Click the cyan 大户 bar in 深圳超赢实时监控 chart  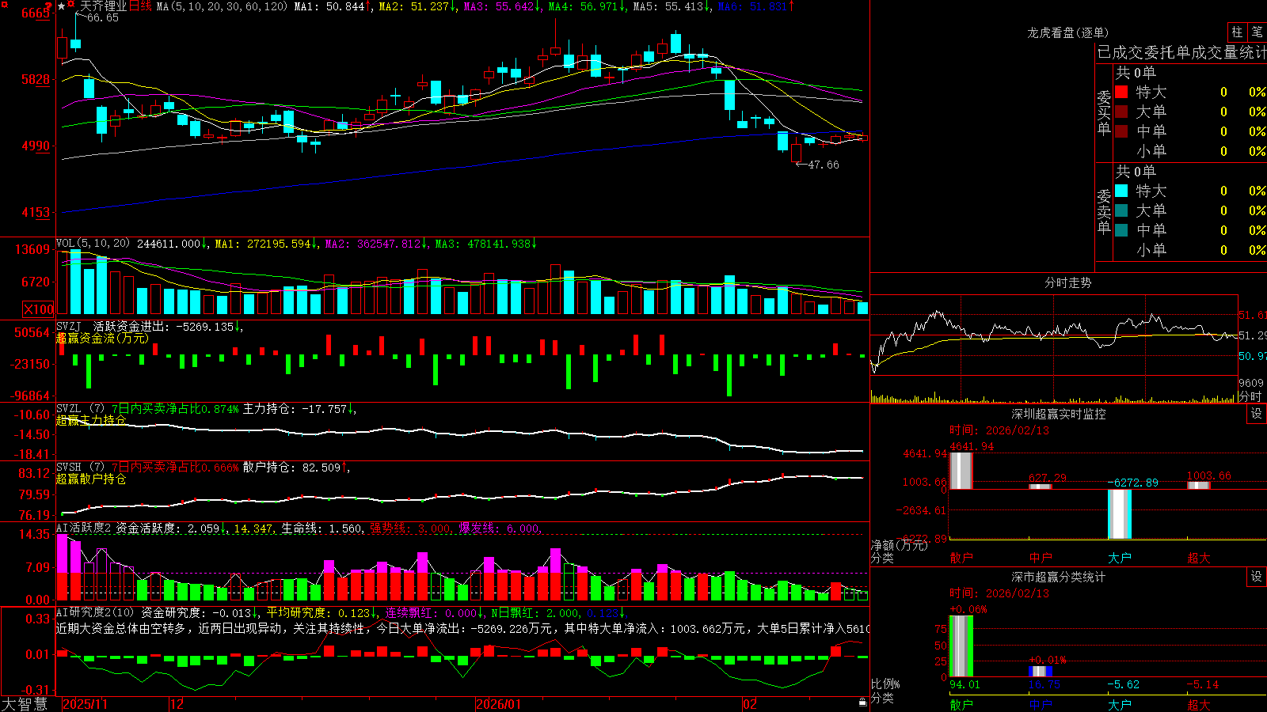(1120, 514)
